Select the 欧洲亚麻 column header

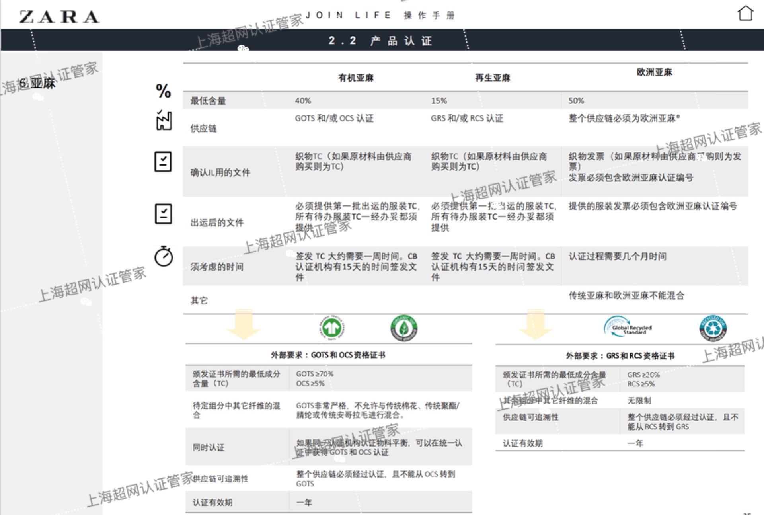pyautogui.click(x=654, y=72)
